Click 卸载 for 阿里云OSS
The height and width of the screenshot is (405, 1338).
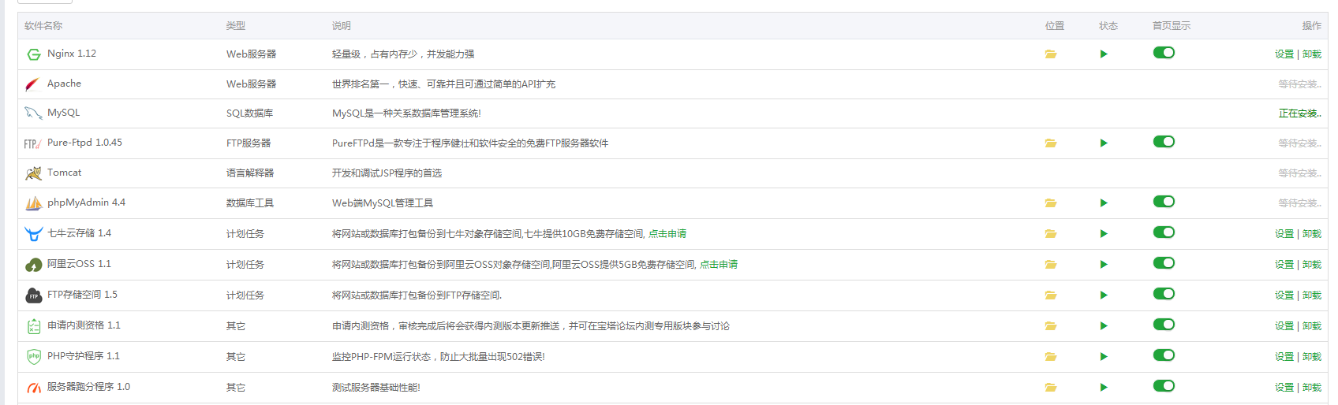1312,265
